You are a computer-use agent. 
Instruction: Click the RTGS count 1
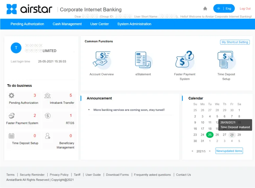tap(71, 116)
